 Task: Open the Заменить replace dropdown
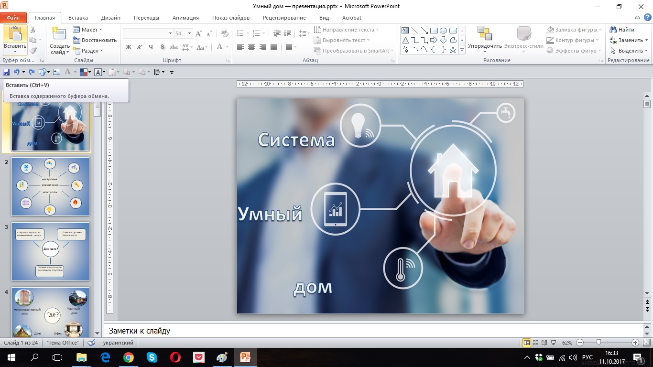(629, 40)
